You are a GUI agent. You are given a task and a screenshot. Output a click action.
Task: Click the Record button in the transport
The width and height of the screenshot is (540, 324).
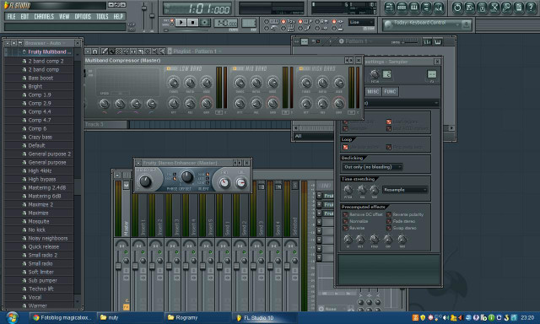(204, 23)
